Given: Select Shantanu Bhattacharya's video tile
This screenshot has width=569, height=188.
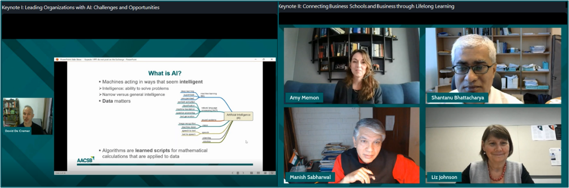Looking at the screenshot, I should [493, 65].
